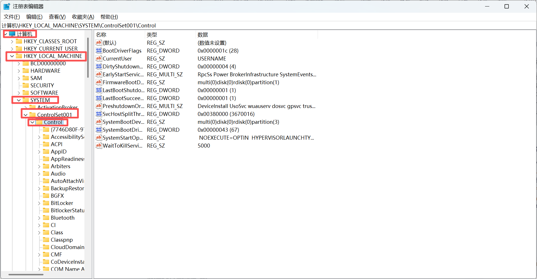Click the CurrentUser string value icon
This screenshot has width=537, height=279.
[99, 59]
